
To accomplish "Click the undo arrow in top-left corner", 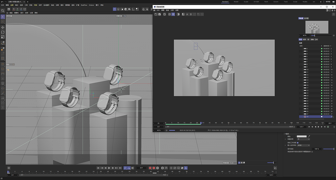I will [2, 2].
